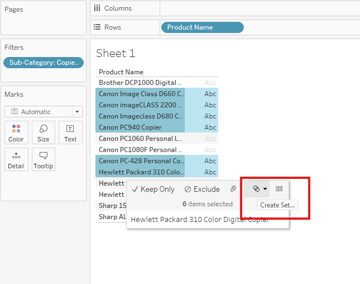360x284 pixels.
Task: Click the Sub-Category filter pill
Action: click(44, 63)
